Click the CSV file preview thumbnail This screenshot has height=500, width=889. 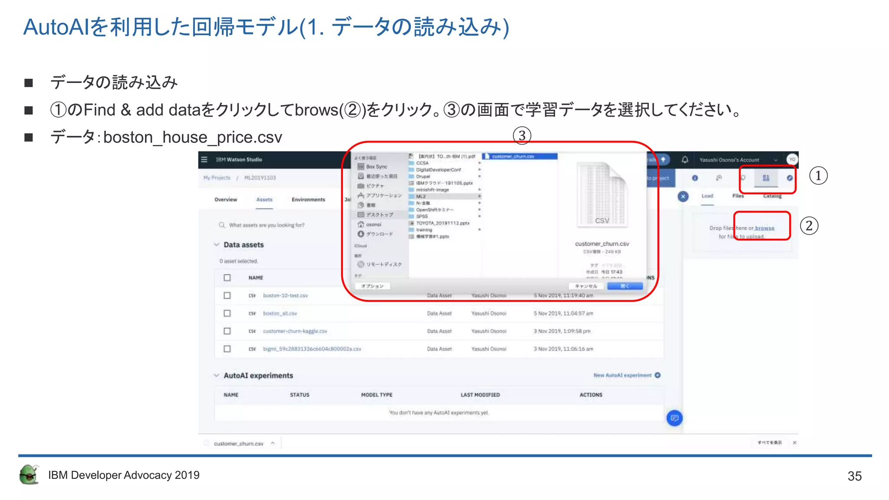(x=602, y=194)
